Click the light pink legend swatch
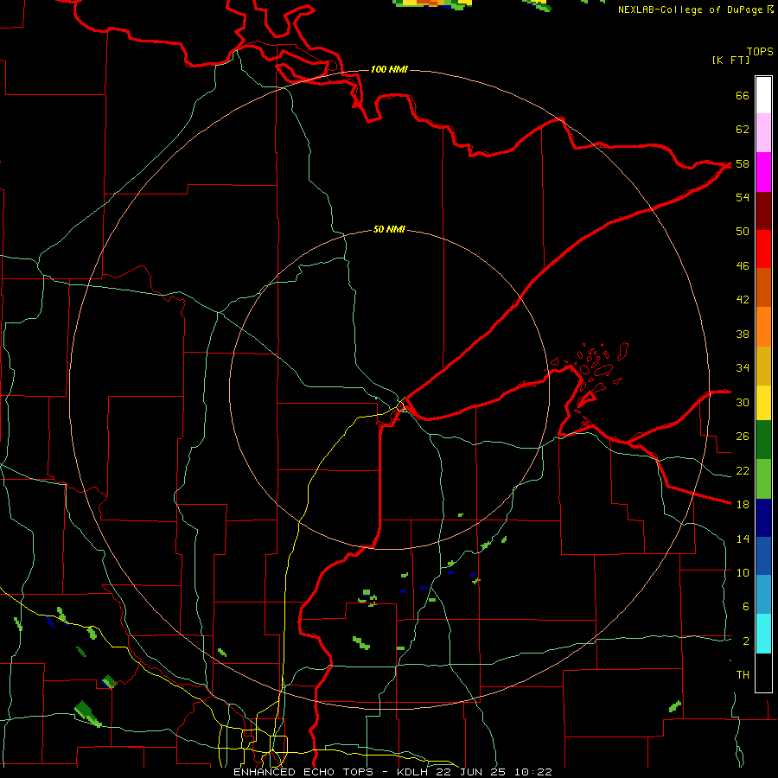The image size is (778, 778). coord(763,133)
